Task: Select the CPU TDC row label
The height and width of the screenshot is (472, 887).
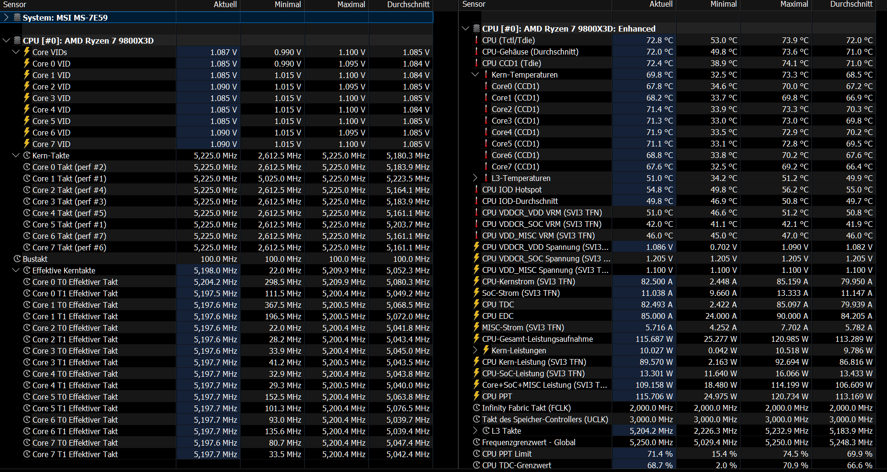Action: tap(498, 304)
